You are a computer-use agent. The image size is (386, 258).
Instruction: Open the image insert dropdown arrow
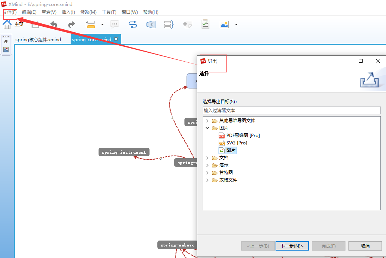pos(236,25)
